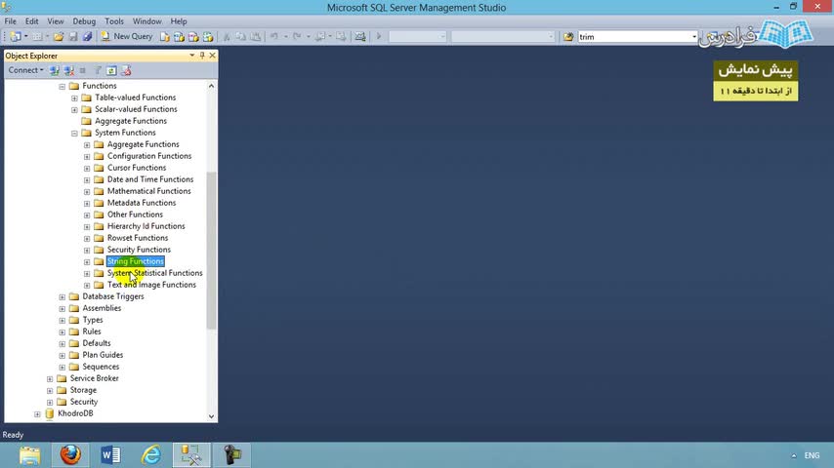Image resolution: width=834 pixels, height=468 pixels.
Task: Open the trim find combo box dropdown arrow
Action: pos(693,37)
